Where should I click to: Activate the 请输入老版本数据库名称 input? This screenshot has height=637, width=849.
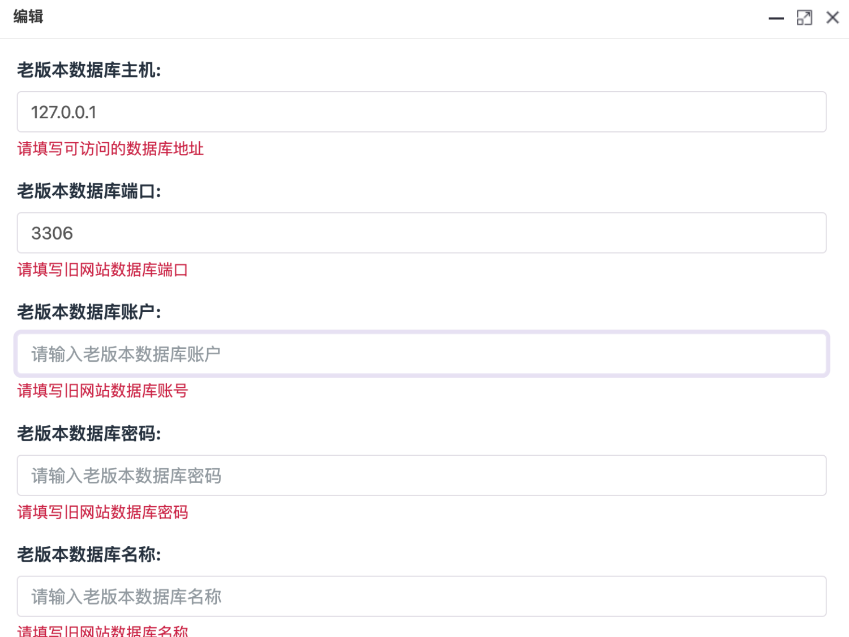coord(422,596)
